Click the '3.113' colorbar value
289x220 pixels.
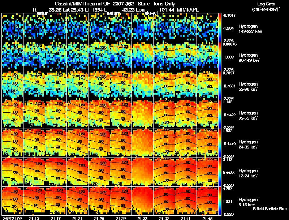[x=228, y=160]
